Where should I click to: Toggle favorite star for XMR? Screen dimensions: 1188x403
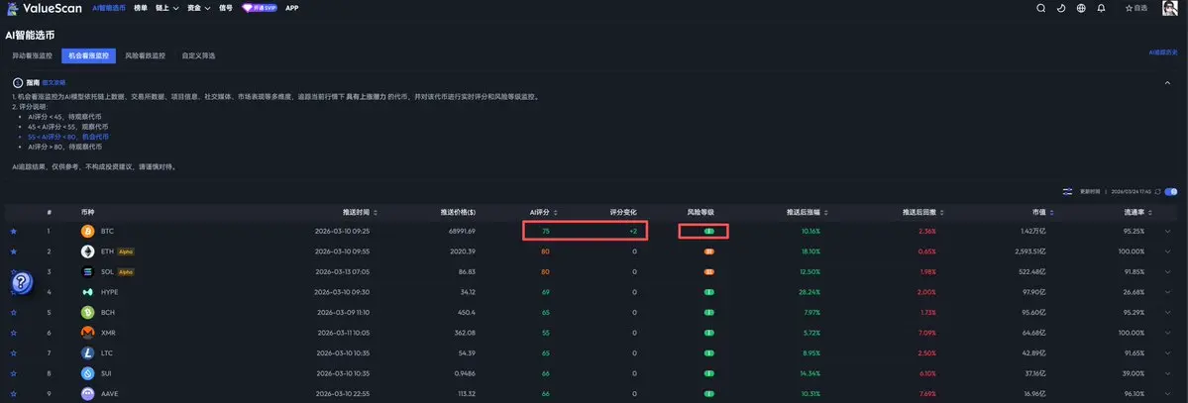(x=13, y=333)
